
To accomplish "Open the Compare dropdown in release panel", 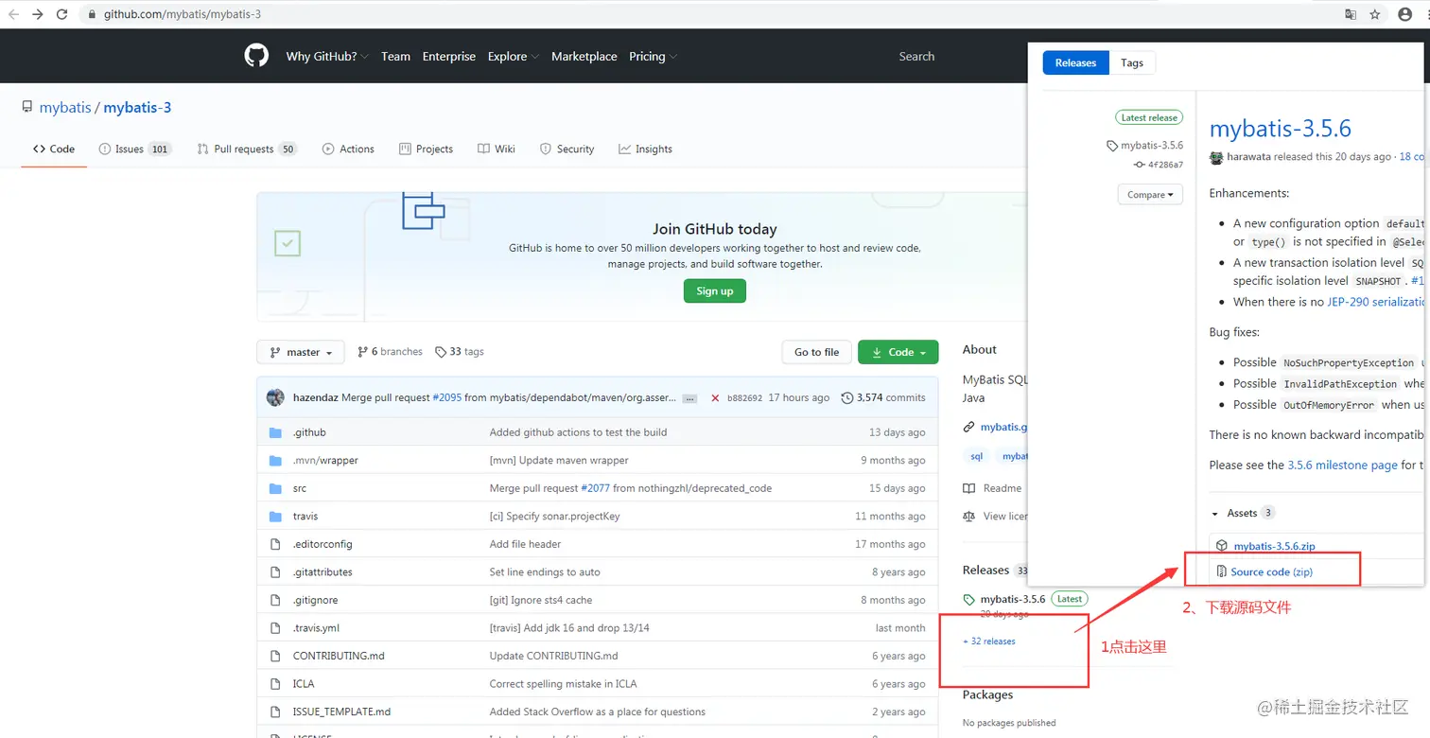I will [1150, 195].
